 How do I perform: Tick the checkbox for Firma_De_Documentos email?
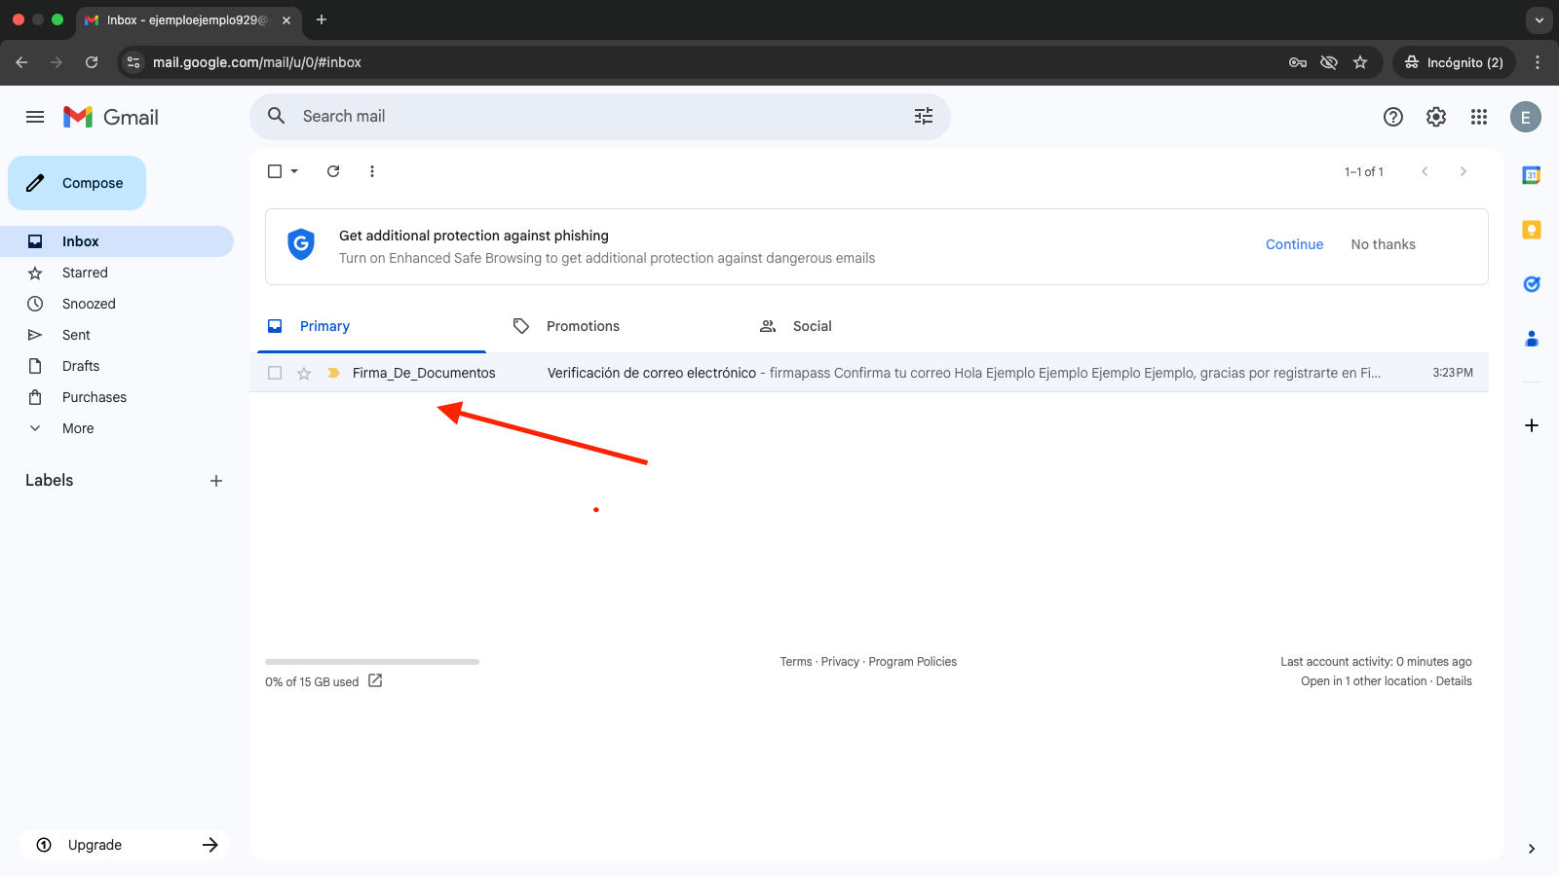click(275, 373)
